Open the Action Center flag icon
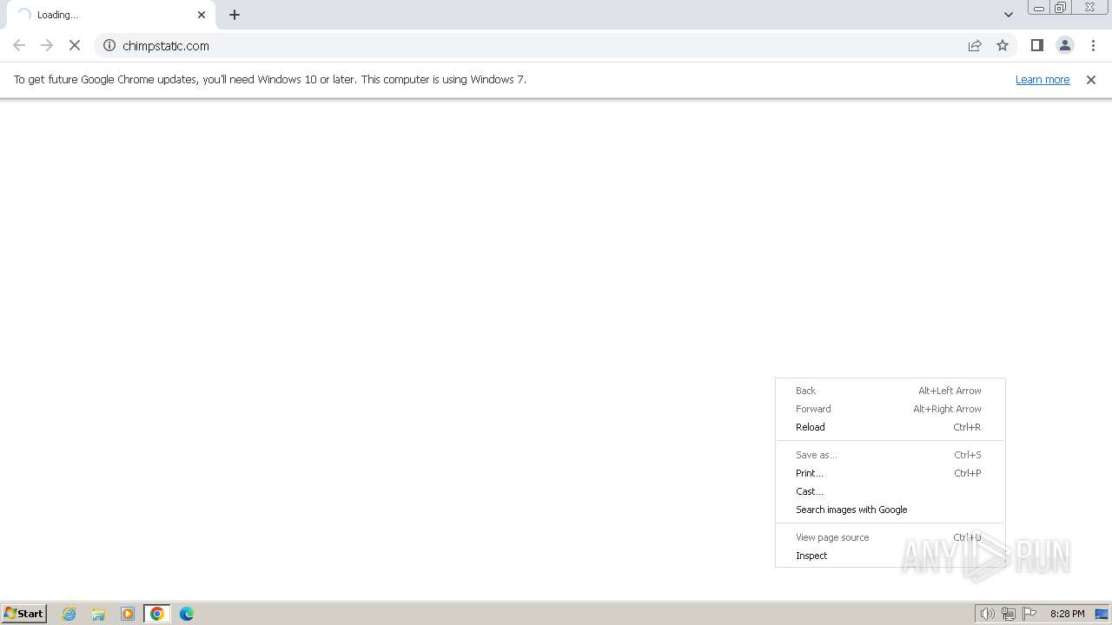 click(x=1029, y=614)
